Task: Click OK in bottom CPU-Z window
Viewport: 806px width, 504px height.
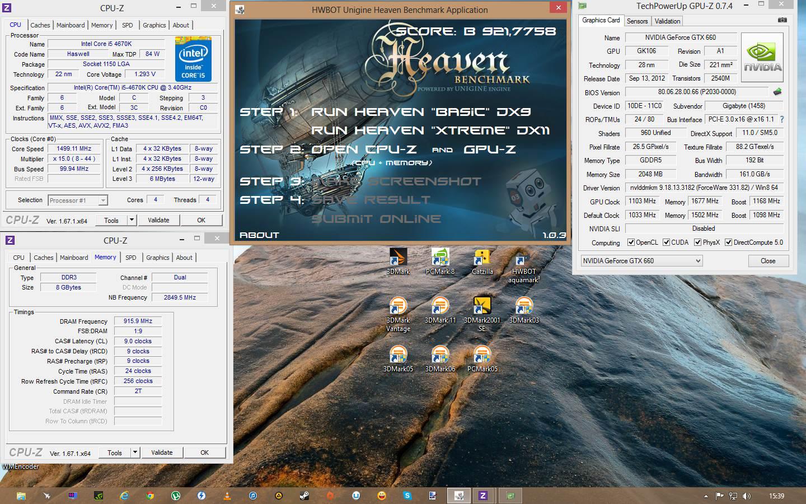Action: click(205, 452)
